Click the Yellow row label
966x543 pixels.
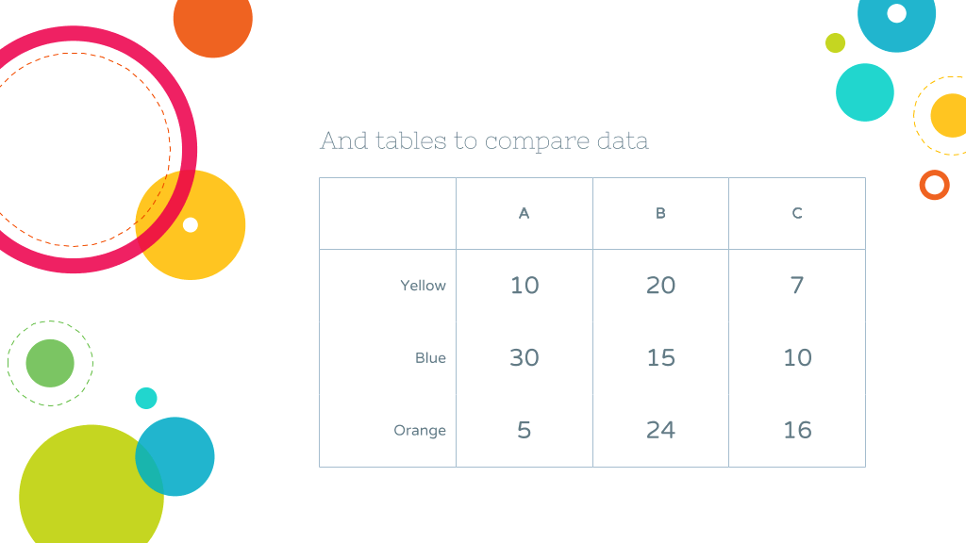(x=423, y=286)
